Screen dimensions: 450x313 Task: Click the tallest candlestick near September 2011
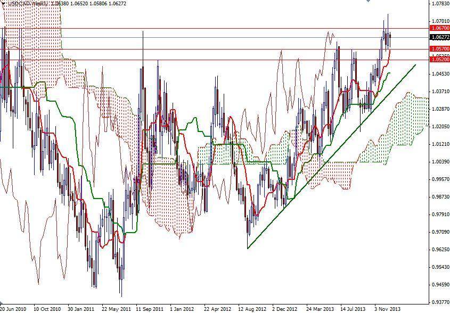point(143,106)
